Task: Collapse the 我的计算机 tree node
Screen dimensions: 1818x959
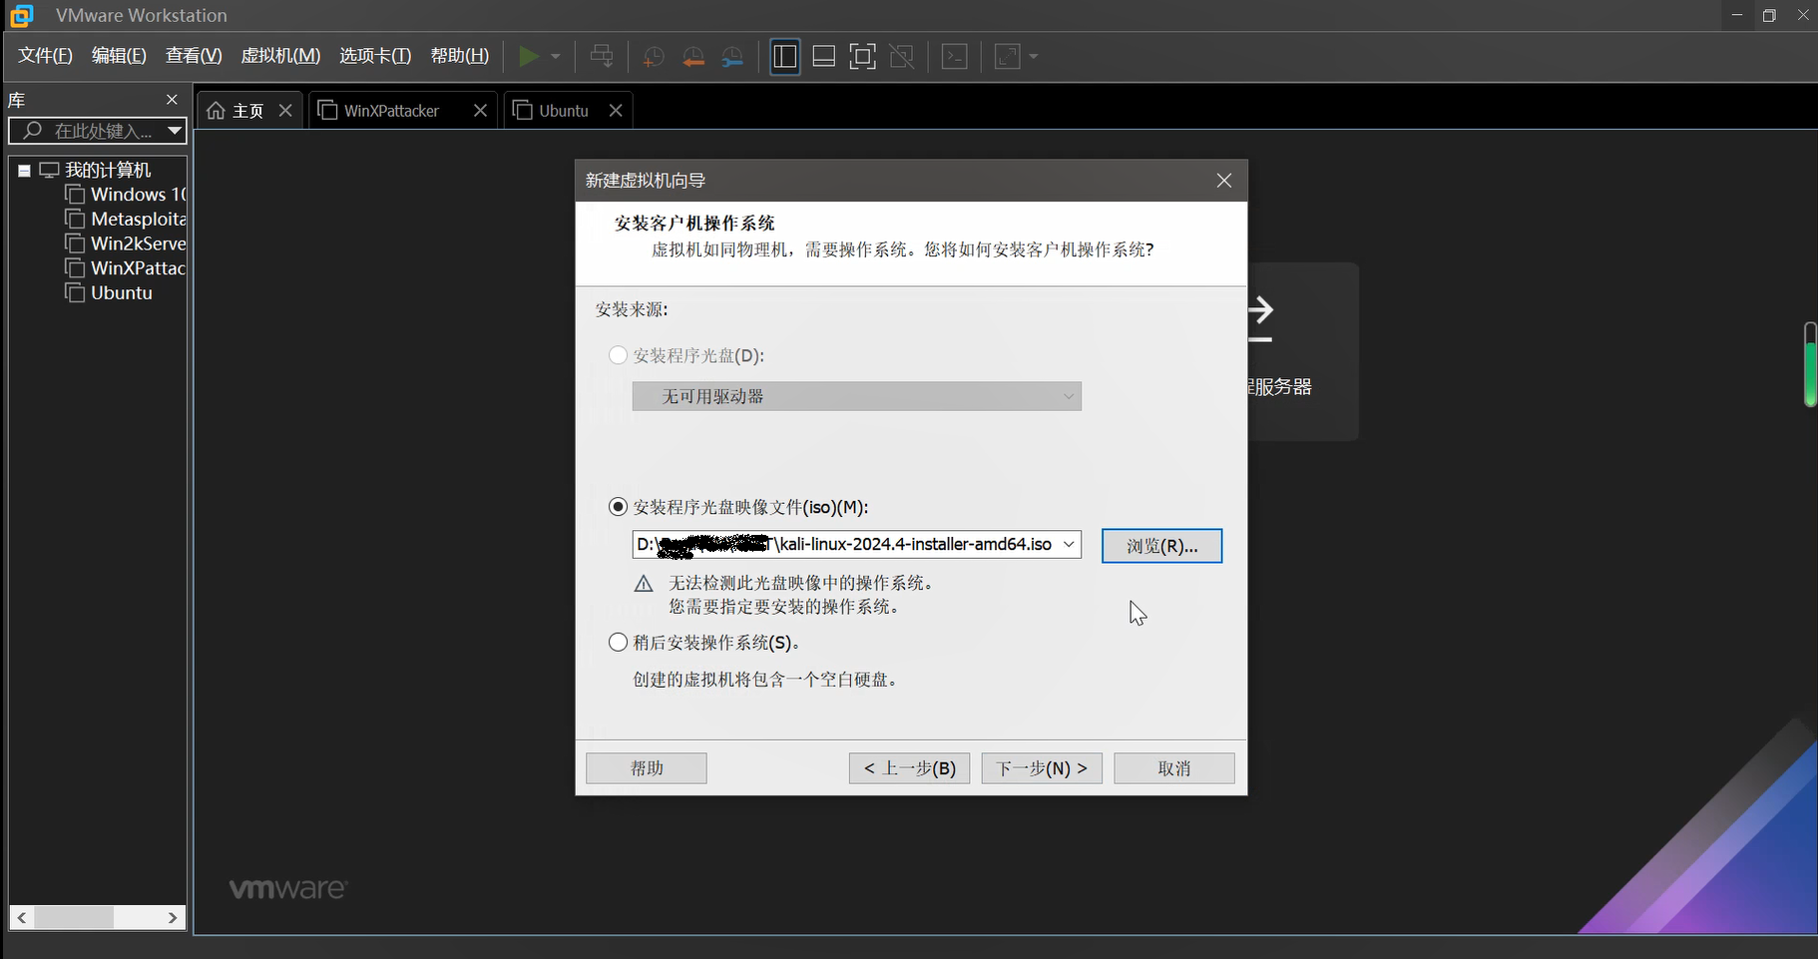Action: point(24,171)
